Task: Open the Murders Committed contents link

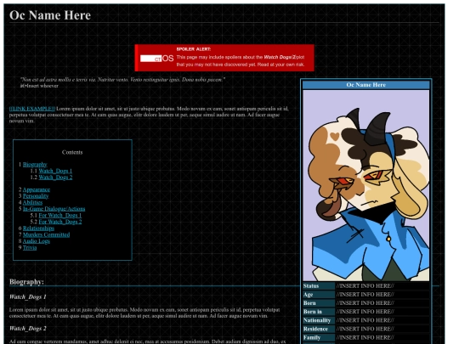Action: coord(46,234)
